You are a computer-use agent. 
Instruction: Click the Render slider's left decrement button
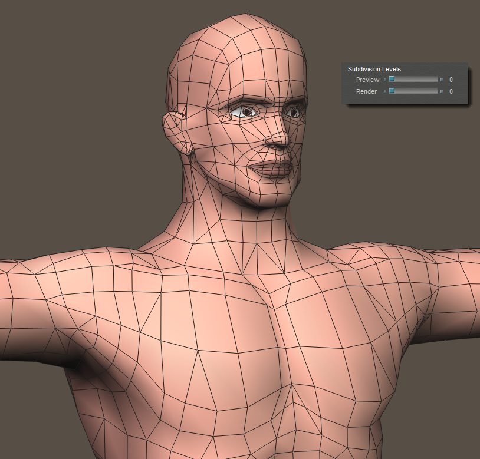[384, 91]
